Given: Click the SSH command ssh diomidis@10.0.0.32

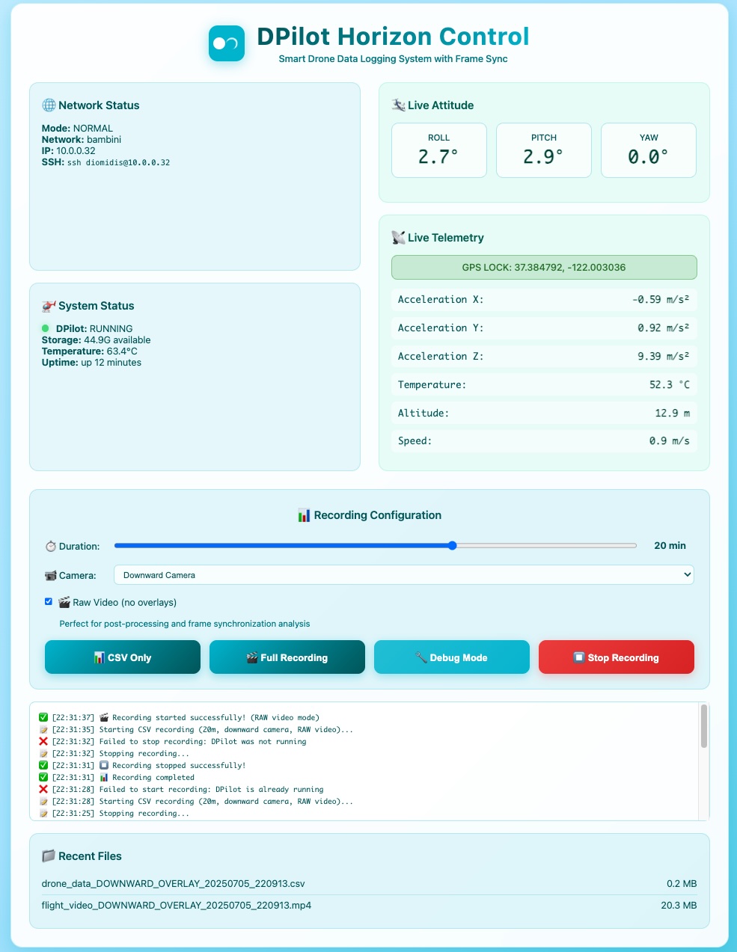Looking at the screenshot, I should point(118,162).
